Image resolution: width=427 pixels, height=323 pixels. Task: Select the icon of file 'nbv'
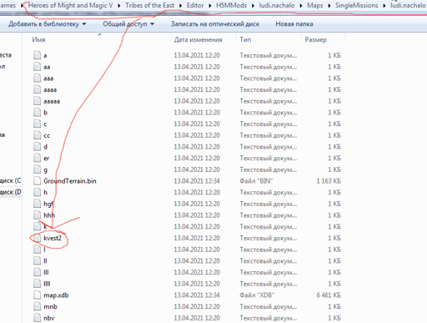37,318
